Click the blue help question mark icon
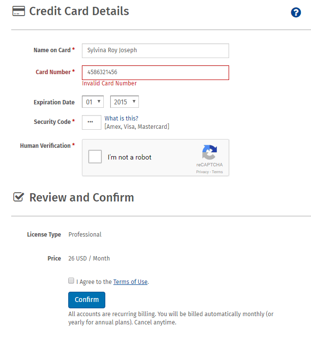 point(296,12)
